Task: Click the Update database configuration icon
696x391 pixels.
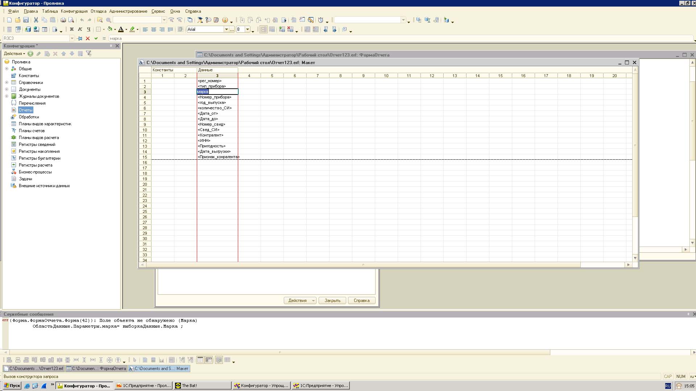Action: pyautogui.click(x=28, y=30)
